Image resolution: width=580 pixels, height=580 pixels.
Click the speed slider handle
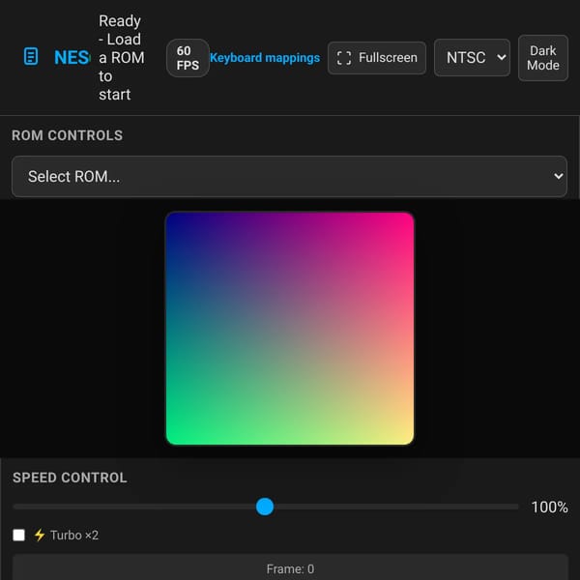pyautogui.click(x=265, y=507)
